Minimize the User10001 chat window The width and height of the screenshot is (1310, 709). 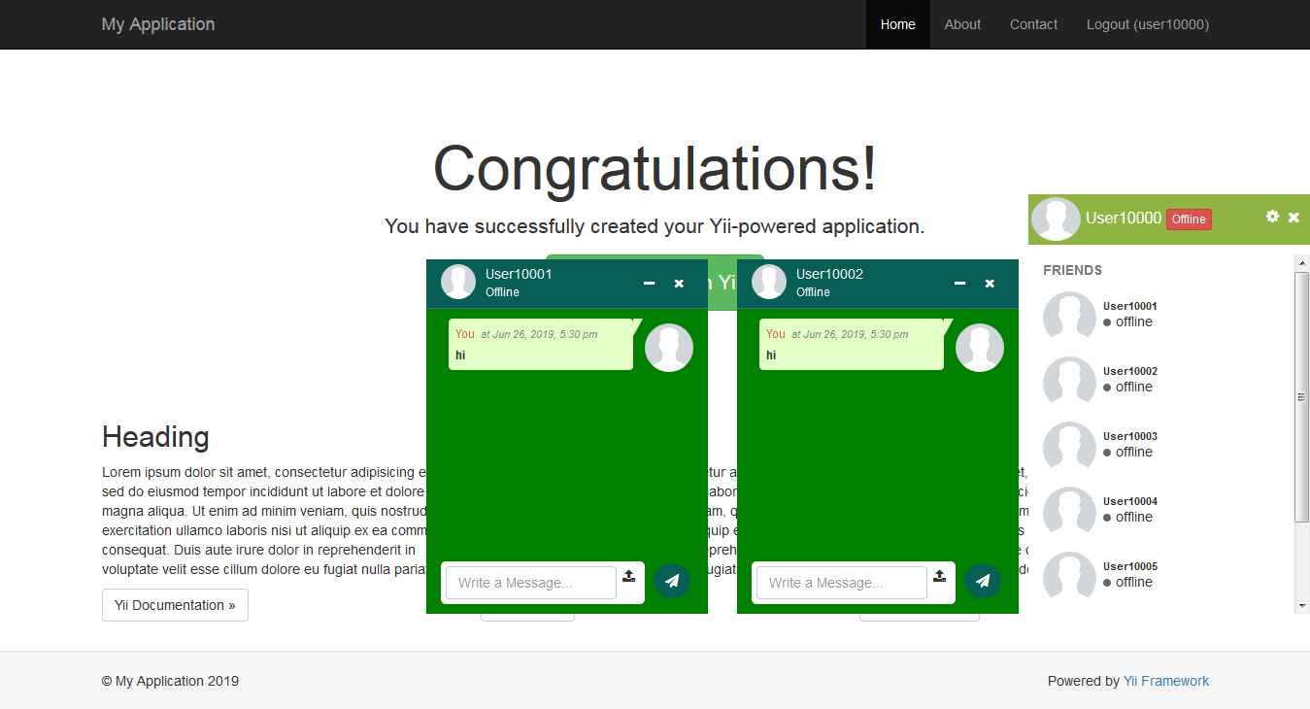650,284
